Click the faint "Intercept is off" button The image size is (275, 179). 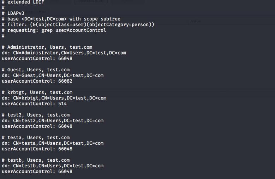[91, 1]
